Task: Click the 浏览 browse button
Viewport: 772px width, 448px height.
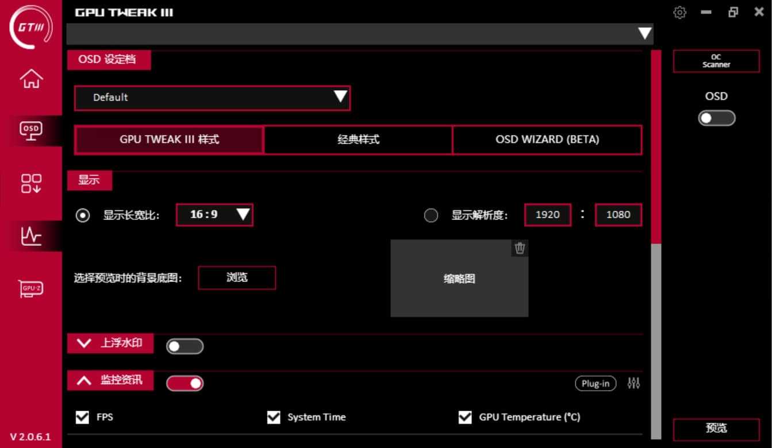Action: pyautogui.click(x=237, y=277)
